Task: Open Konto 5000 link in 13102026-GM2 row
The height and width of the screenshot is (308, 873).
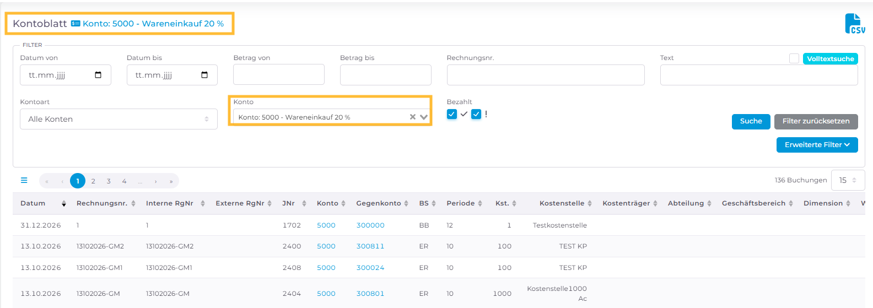Action: click(x=326, y=246)
